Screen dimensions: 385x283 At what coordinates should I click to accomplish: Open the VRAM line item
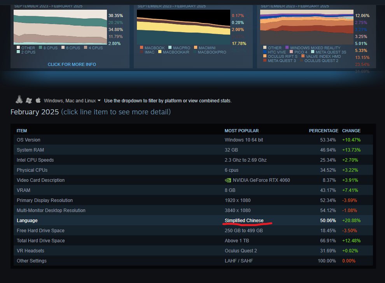193,190
